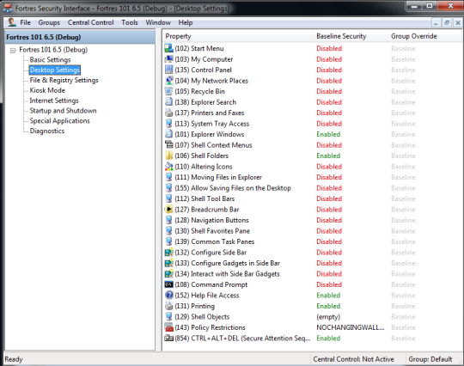This screenshot has width=464, height=366.
Task: Click Baseline override for Printing row
Action: tap(403, 306)
